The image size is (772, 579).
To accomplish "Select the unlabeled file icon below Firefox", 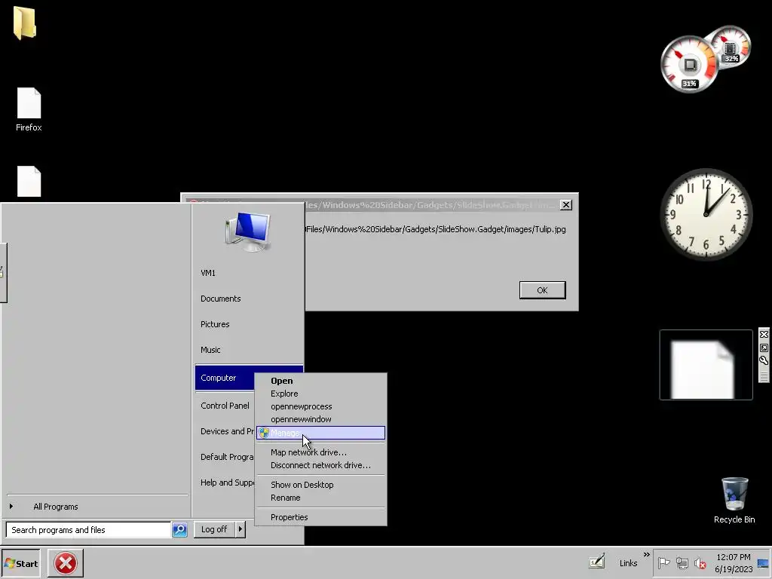I will [29, 181].
